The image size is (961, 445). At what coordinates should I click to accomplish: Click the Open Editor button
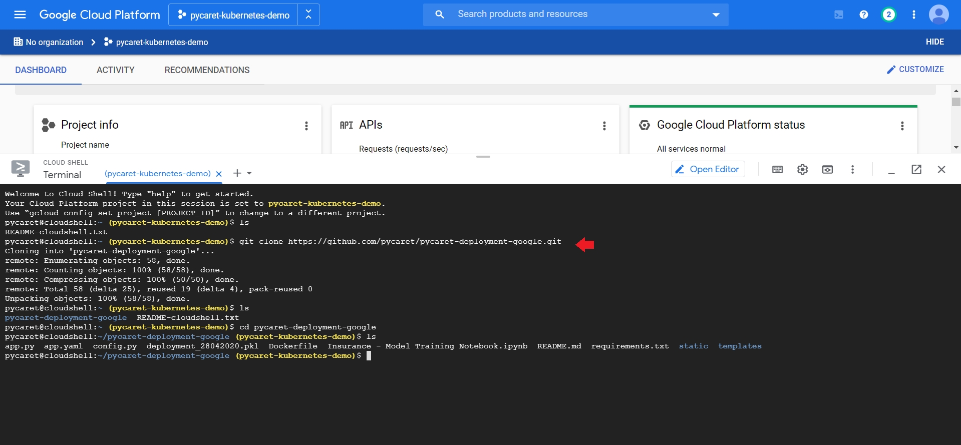coord(708,169)
